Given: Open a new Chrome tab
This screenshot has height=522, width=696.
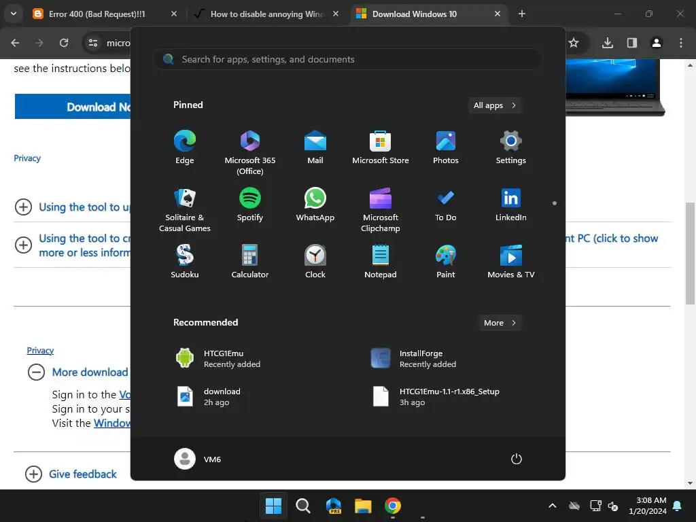Looking at the screenshot, I should coord(522,14).
